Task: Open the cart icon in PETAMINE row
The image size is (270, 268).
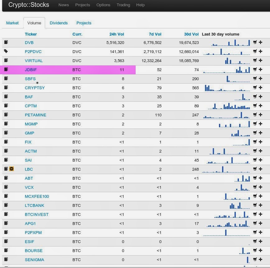Action: [255, 115]
